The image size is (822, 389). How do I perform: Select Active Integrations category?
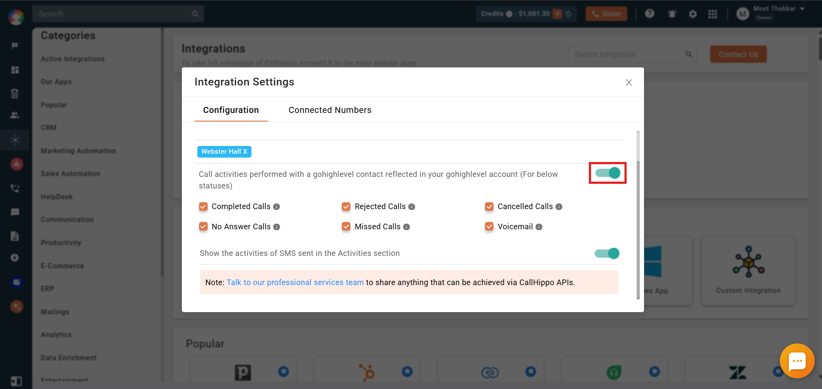point(73,59)
